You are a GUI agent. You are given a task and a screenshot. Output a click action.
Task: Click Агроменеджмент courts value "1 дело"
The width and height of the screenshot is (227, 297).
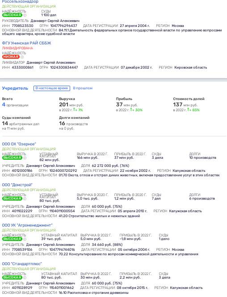click(x=164, y=239)
